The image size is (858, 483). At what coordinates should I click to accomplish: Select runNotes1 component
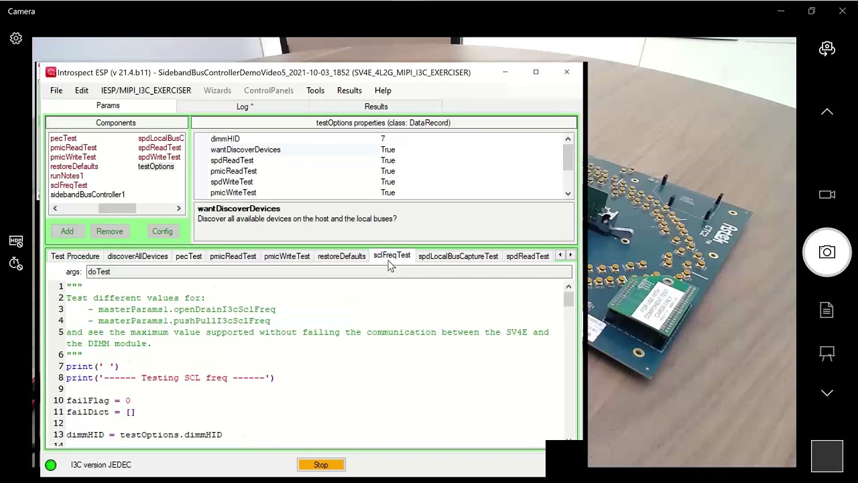point(67,176)
